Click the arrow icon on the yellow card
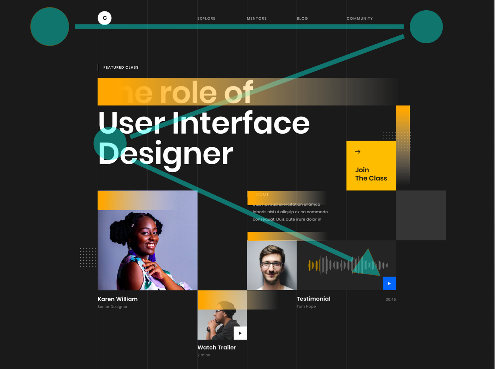The image size is (495, 369). (x=358, y=152)
